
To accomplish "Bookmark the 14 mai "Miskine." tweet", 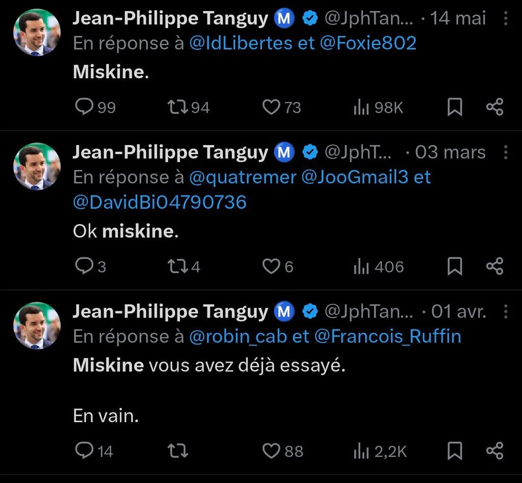I will coord(454,107).
